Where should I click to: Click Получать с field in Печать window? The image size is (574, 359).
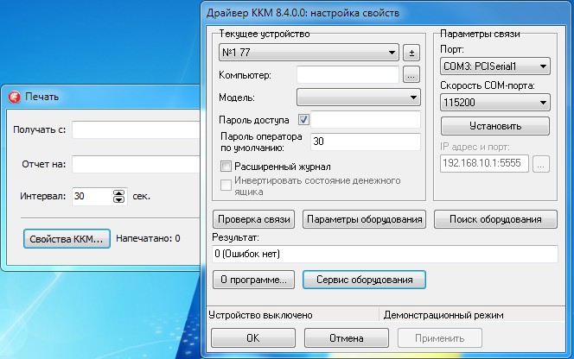(x=137, y=129)
